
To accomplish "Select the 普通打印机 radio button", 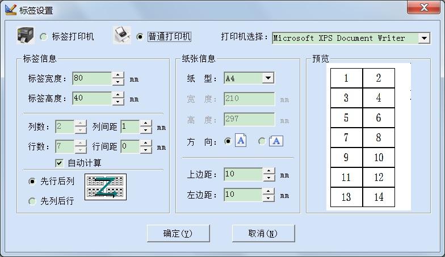I will click(x=140, y=37).
